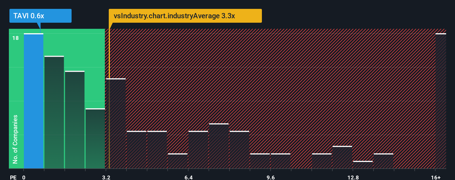Select the second green histogram bar
This screenshot has height=180, width=455.
click(x=54, y=112)
